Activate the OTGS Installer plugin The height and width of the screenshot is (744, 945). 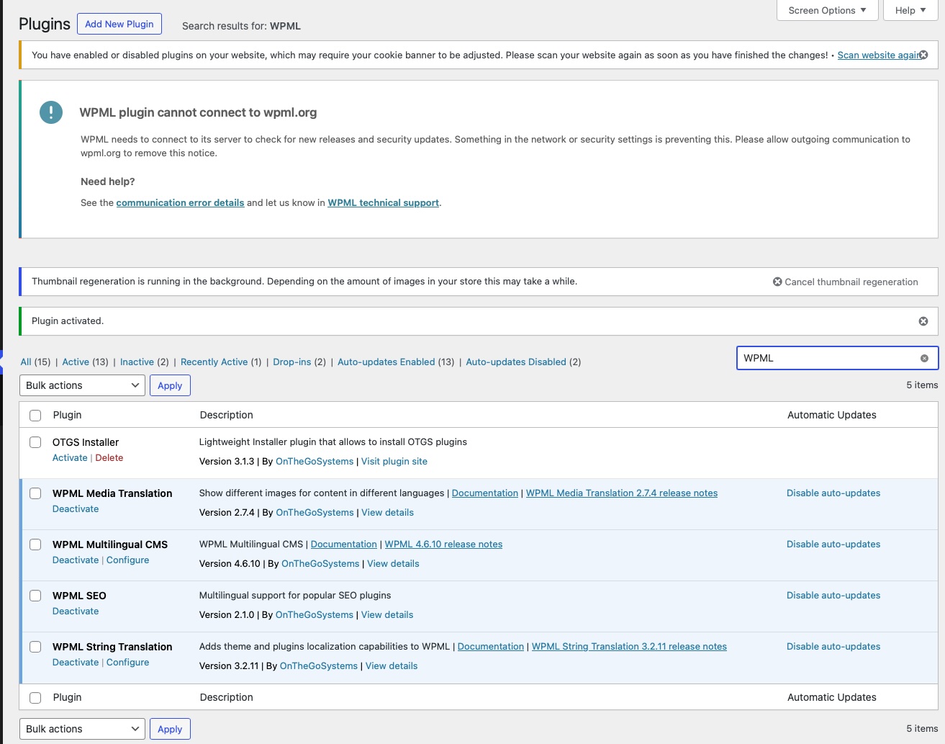click(70, 458)
